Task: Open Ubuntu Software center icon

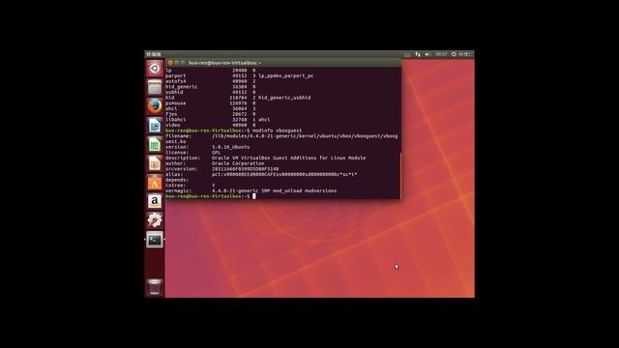Action: tap(155, 183)
